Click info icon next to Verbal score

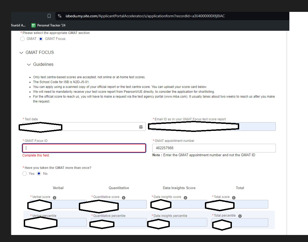pyautogui.click(x=55, y=197)
